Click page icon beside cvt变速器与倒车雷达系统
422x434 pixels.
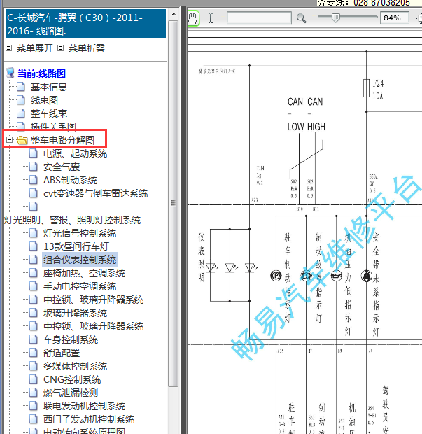(x=34, y=193)
